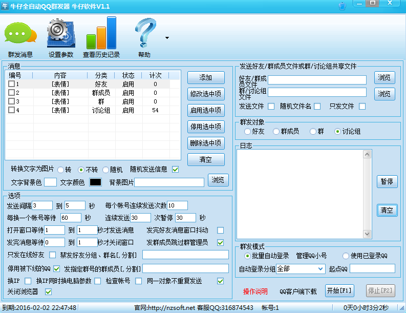Open the 查看历史记录 bar chart icon
This screenshot has width=406, height=313.
point(101,33)
